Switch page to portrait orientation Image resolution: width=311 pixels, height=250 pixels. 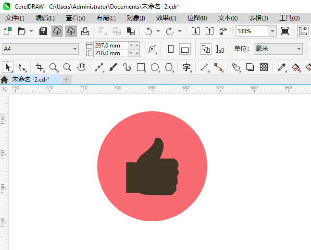[x=171, y=49]
